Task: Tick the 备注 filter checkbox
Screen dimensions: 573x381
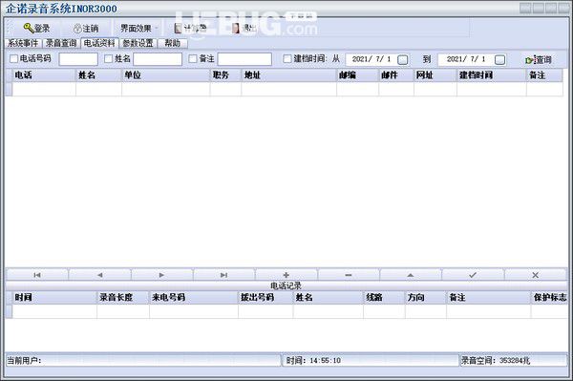Action: 193,58
